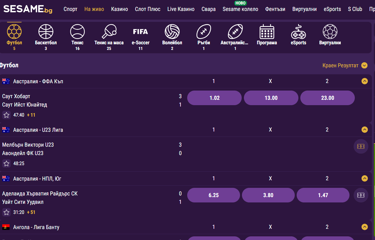
Task: Open the Програма calendar icon
Action: click(267, 31)
